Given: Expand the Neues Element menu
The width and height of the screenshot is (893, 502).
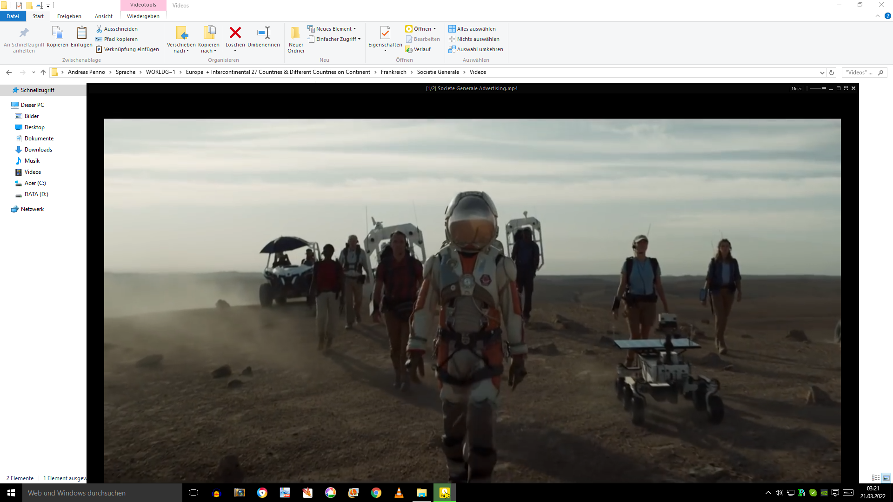Looking at the screenshot, I should pyautogui.click(x=332, y=29).
